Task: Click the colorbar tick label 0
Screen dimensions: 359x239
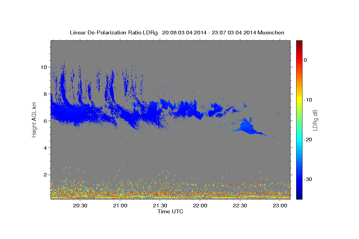Action: pos(305,60)
